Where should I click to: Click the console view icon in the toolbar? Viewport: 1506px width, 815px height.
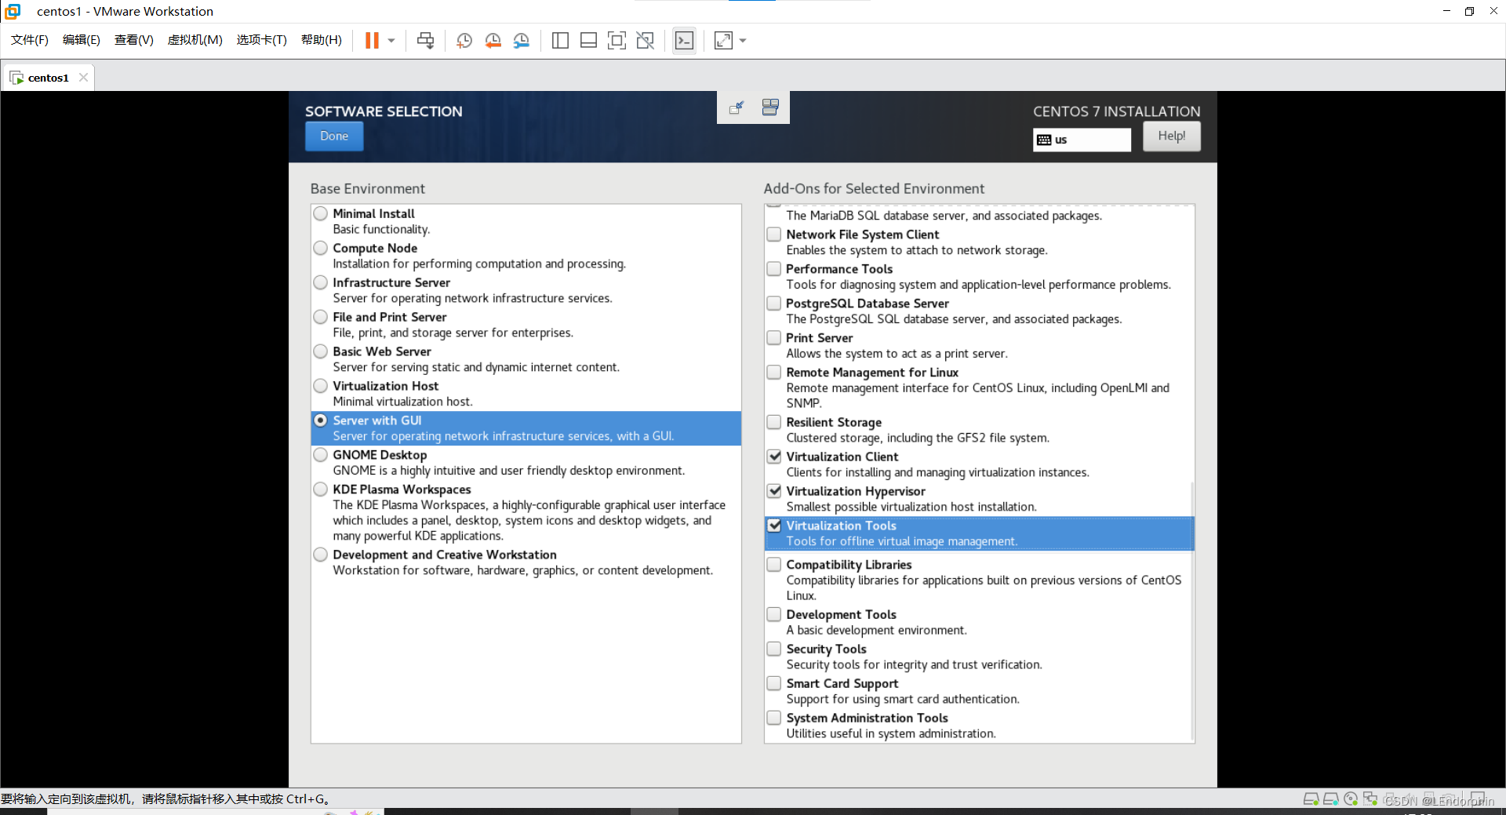684,40
